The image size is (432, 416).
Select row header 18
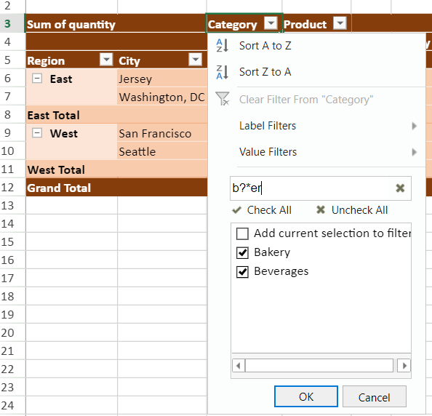point(12,296)
